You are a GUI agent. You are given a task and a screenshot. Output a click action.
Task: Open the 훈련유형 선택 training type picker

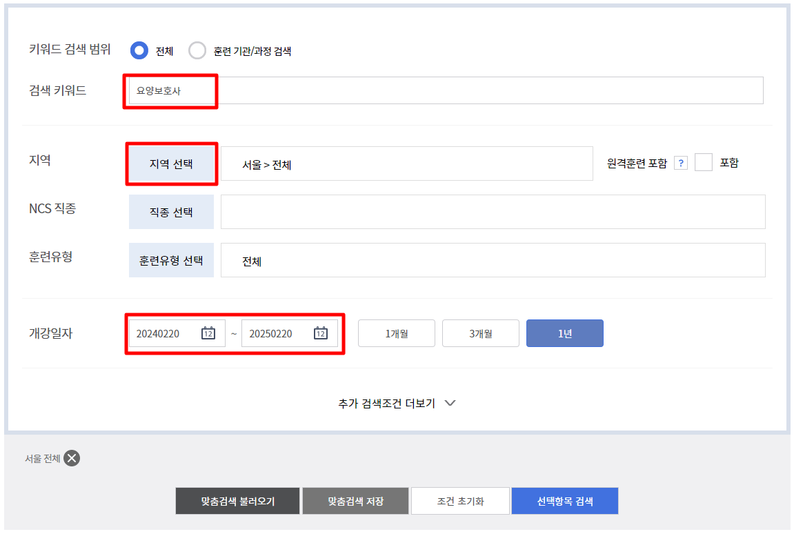pos(171,260)
